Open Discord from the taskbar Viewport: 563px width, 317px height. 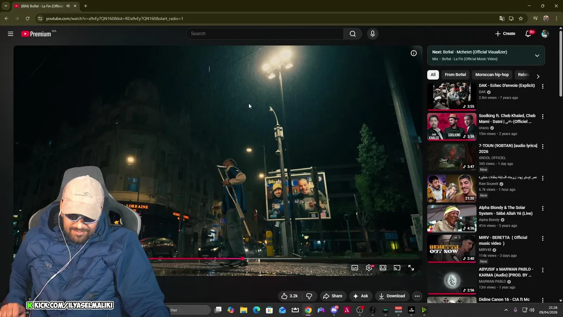click(334, 310)
